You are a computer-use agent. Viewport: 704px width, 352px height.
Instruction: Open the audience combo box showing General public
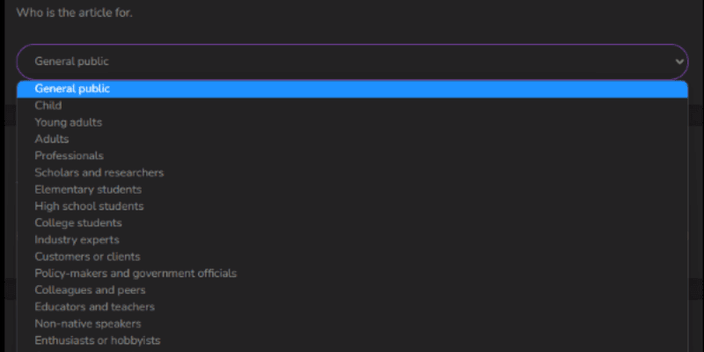(352, 62)
